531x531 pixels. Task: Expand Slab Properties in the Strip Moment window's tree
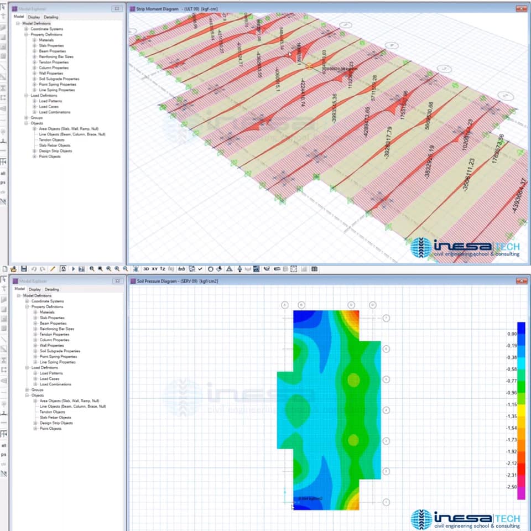[34, 45]
